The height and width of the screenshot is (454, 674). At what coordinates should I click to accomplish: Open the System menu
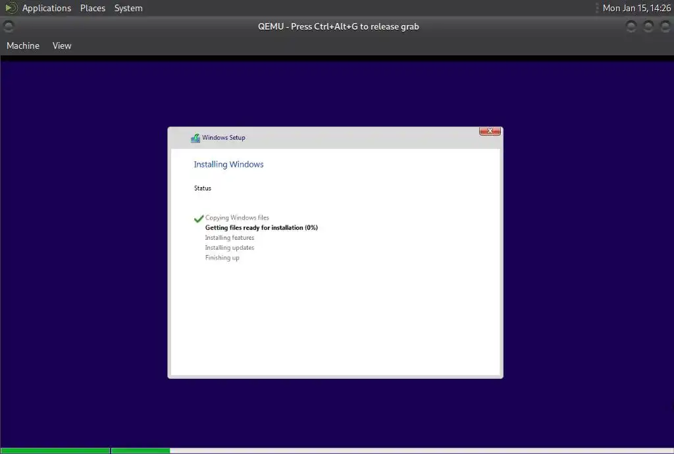coord(128,8)
